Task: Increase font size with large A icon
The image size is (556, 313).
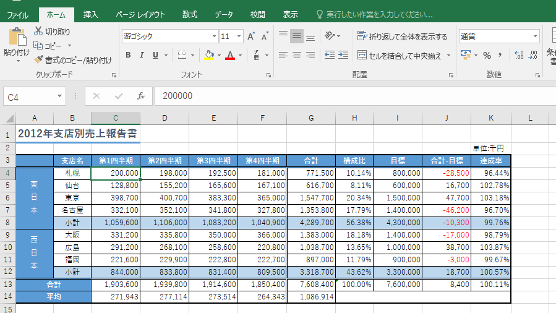Action: click(251, 36)
